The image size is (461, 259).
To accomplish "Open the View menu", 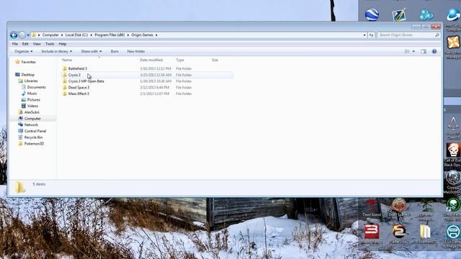I will (x=37, y=44).
